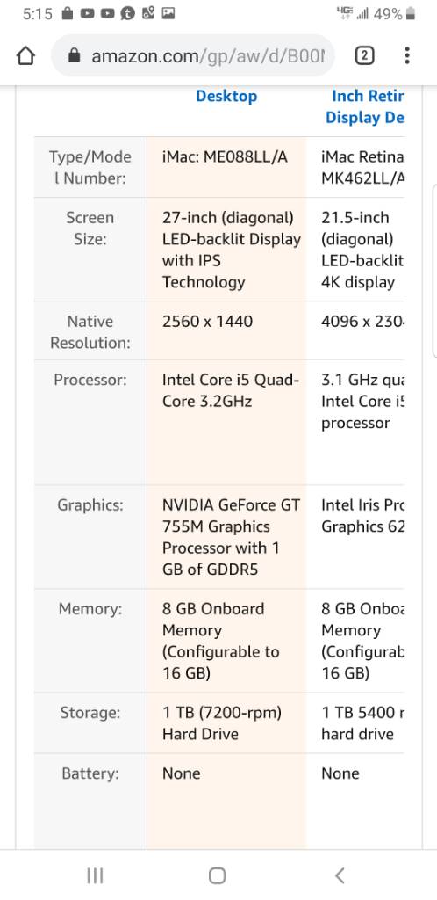This screenshot has height=900, width=437.
Task: Open the Desktop product link
Action: (226, 96)
